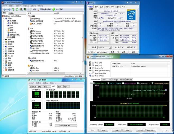Click SuperSSpeed S330 256GB drive icon
Screen dimensions: 174x134
pyautogui.click(x=31, y=53)
